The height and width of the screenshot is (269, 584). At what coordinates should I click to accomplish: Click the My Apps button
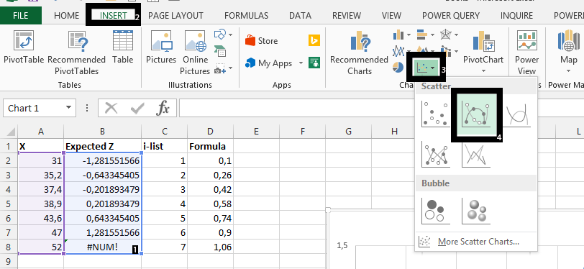pyautogui.click(x=269, y=63)
